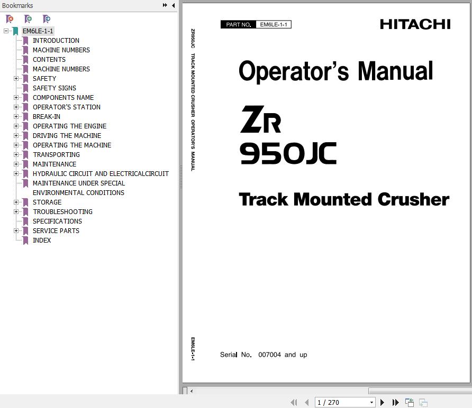
Task: Click the HITACHI logo on the page
Action: click(x=415, y=24)
